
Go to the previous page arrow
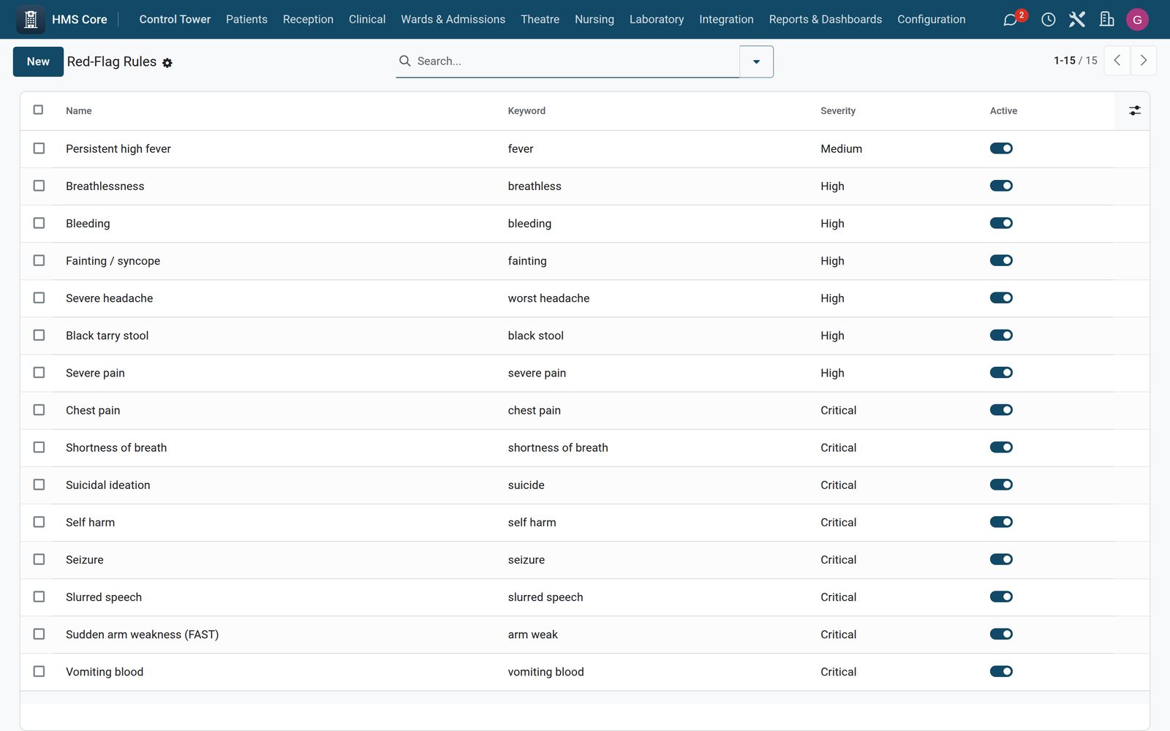click(x=1117, y=61)
